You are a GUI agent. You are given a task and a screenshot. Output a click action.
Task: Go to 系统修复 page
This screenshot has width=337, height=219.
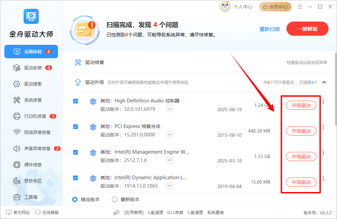(31, 100)
